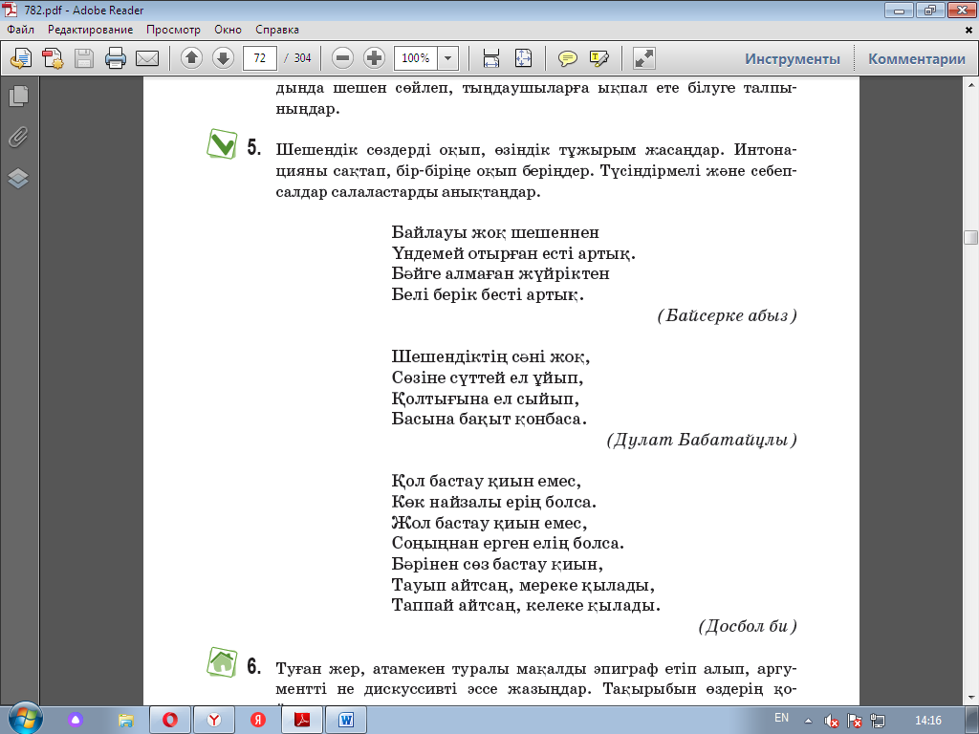Open the Просмотр menu

pyautogui.click(x=174, y=30)
